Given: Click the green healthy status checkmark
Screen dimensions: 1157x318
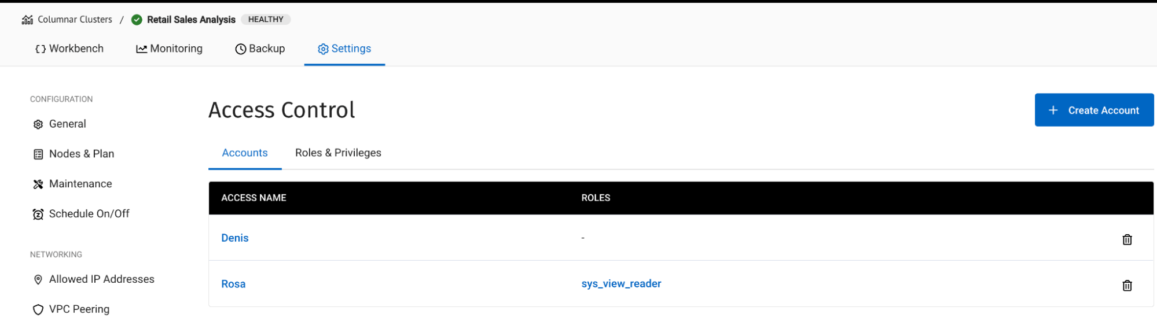Looking at the screenshot, I should point(137,20).
